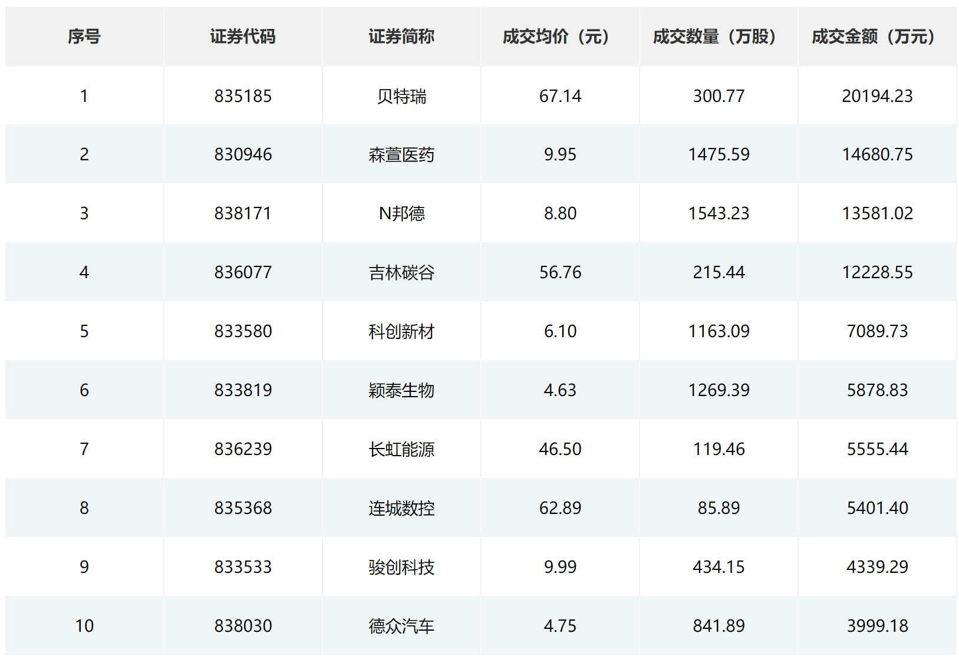This screenshot has width=959, height=656.
Task: Click the 成交均价（元） column header
Action: click(560, 37)
